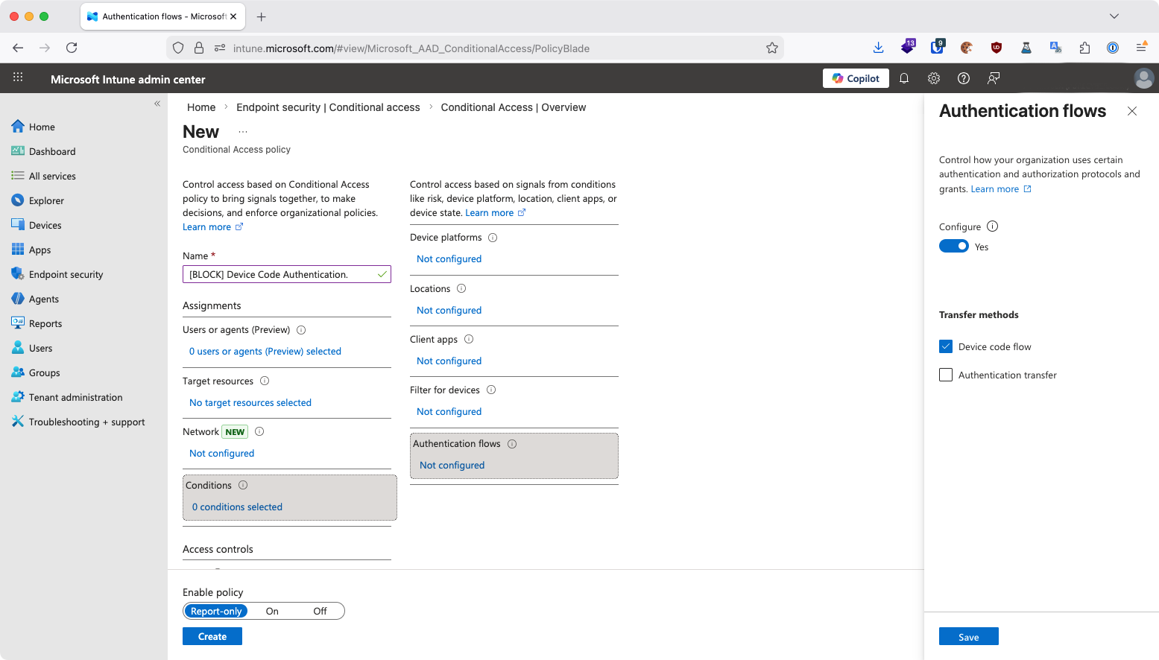This screenshot has width=1159, height=660.
Task: Set Enable policy to On
Action: click(272, 611)
